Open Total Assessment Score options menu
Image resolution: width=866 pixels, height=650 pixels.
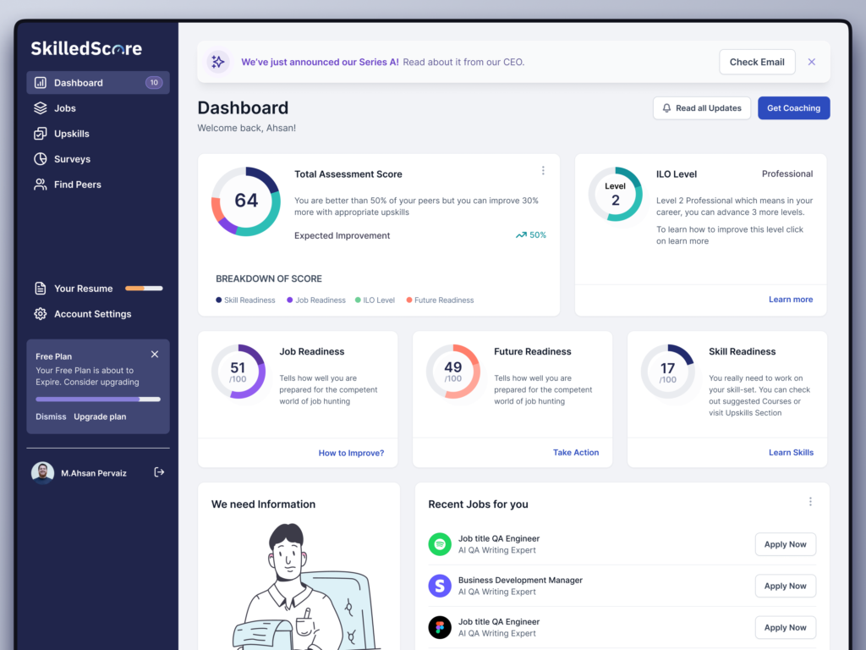(x=543, y=171)
